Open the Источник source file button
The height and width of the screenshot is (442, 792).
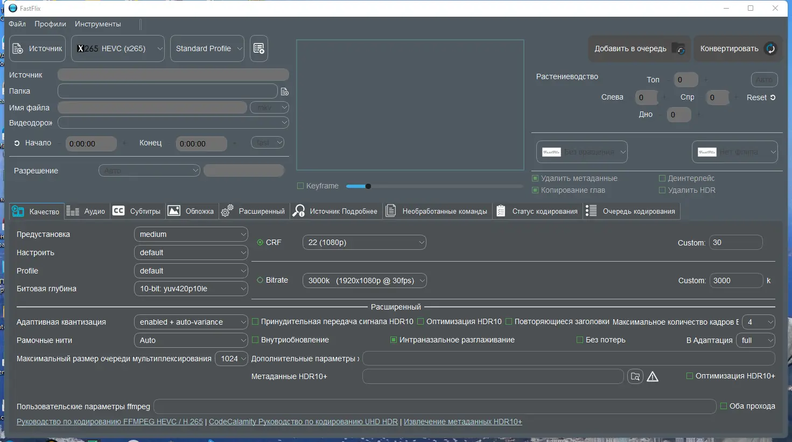(37, 48)
